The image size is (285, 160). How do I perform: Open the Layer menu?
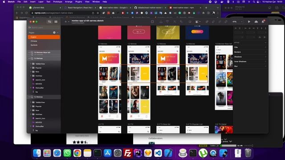(41, 2)
